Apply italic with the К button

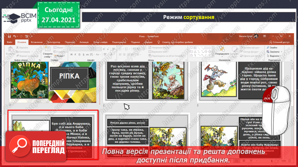pos(75,54)
